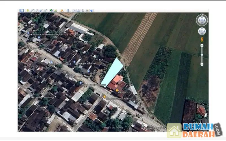Open the historical imagery clock icon

pyautogui.click(x=51, y=10)
